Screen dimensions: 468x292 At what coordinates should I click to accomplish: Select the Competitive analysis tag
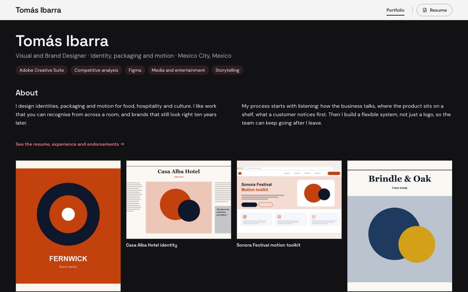point(96,70)
